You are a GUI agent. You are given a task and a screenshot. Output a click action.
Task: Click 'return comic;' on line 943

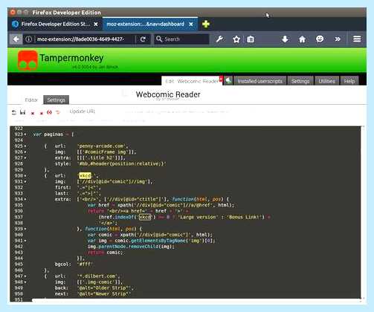pyautogui.click(x=106, y=253)
